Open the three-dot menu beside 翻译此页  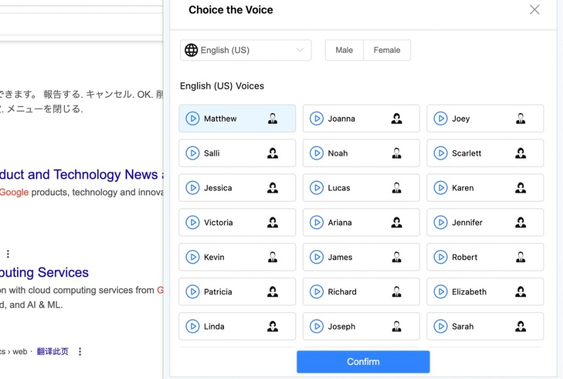[x=80, y=352]
